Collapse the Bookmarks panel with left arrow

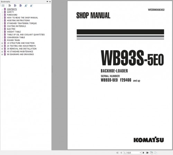[50, 2]
